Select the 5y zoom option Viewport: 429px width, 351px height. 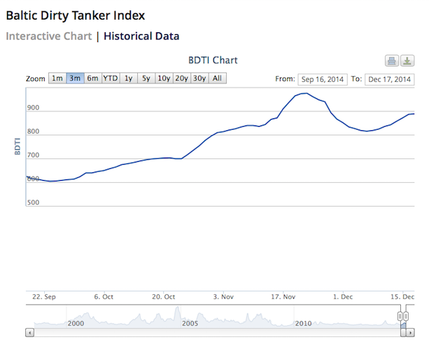point(146,78)
